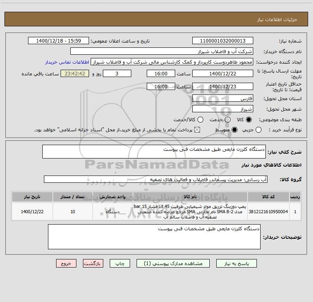Viewport: 313px width, 302px height.
Task: Click the بازگشت back button
Action: tap(93, 263)
